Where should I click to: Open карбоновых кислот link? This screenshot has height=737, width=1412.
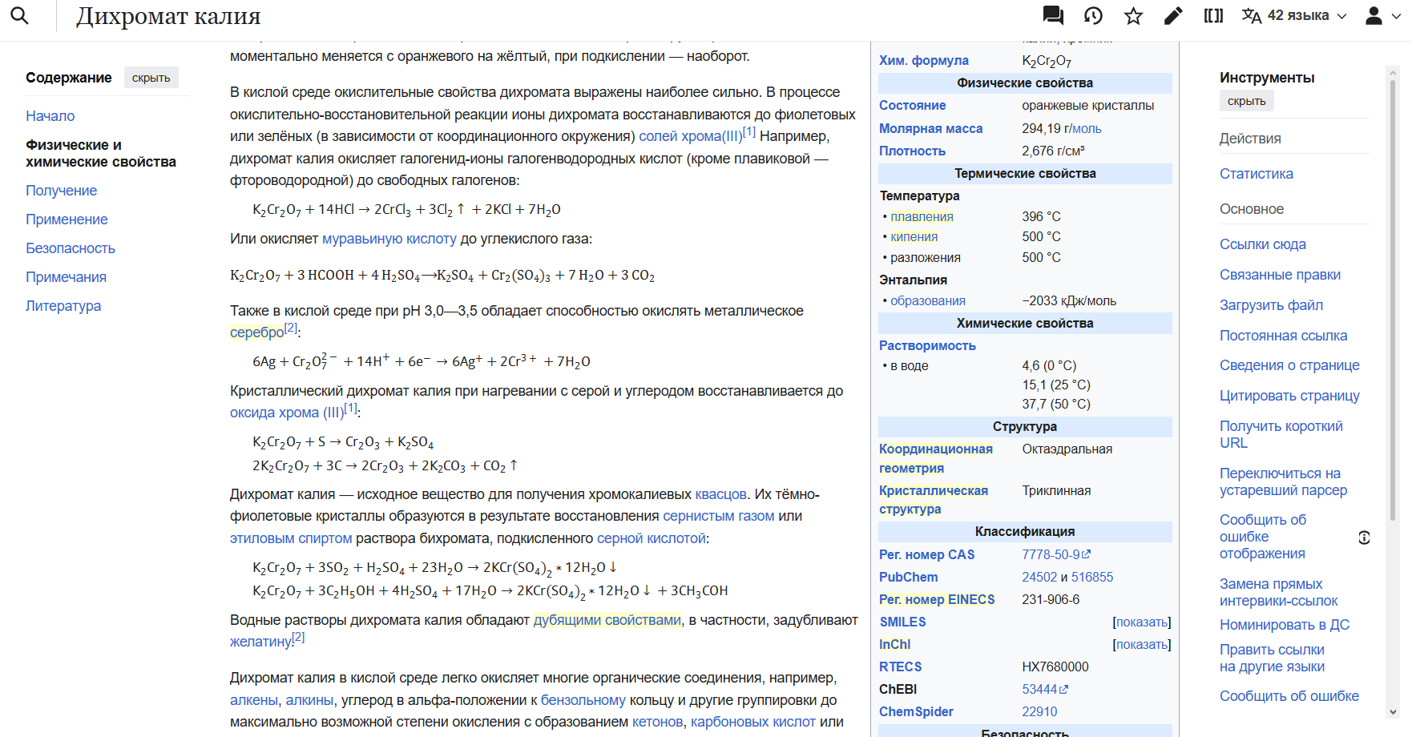[753, 722]
